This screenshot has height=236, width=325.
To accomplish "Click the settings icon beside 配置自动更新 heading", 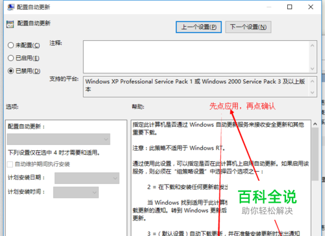I will tap(10, 24).
